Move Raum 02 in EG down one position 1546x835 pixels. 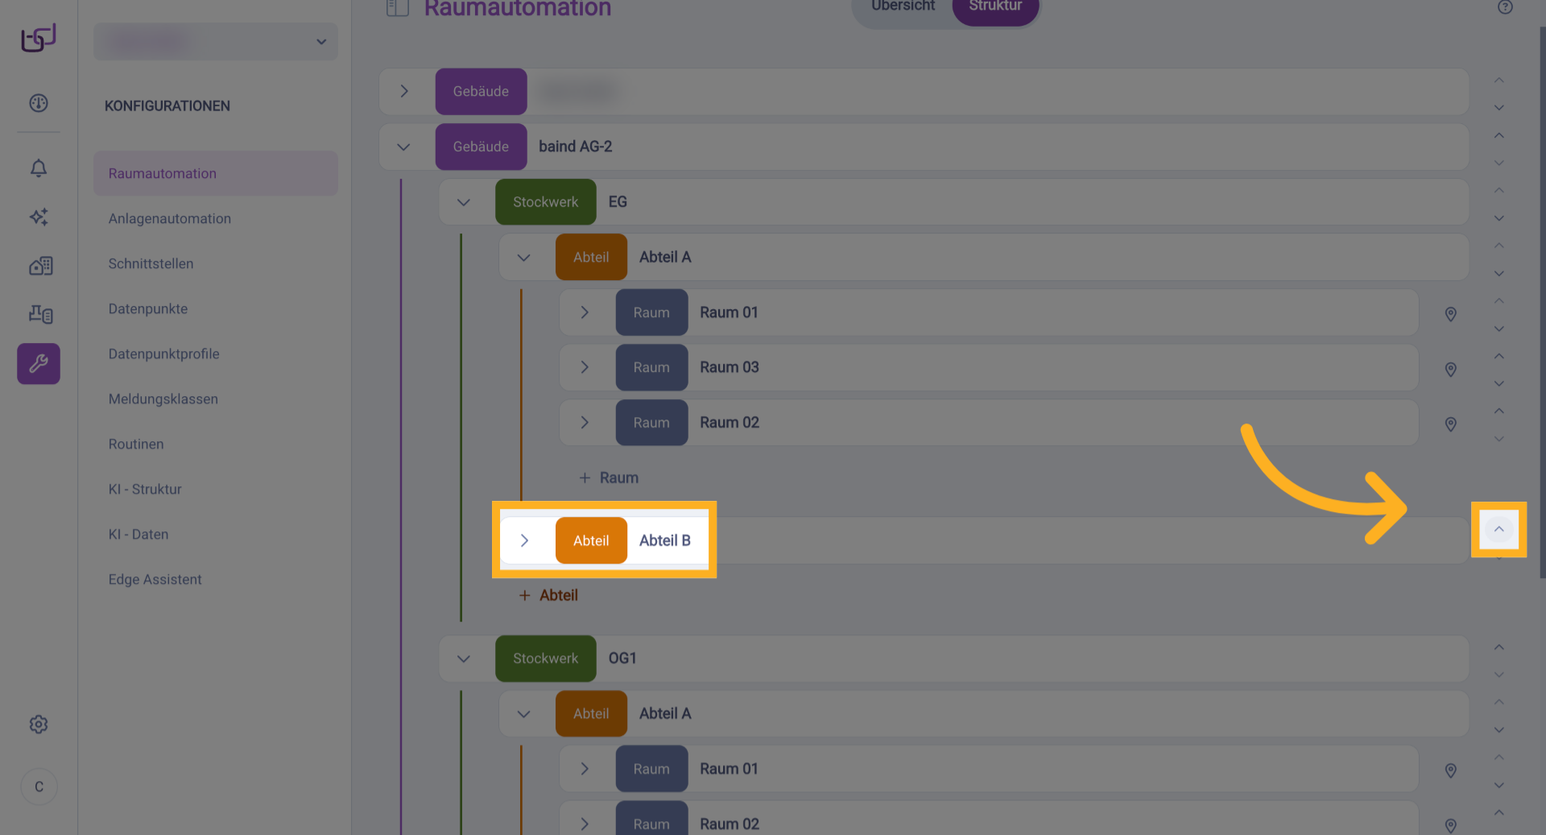pyautogui.click(x=1498, y=439)
